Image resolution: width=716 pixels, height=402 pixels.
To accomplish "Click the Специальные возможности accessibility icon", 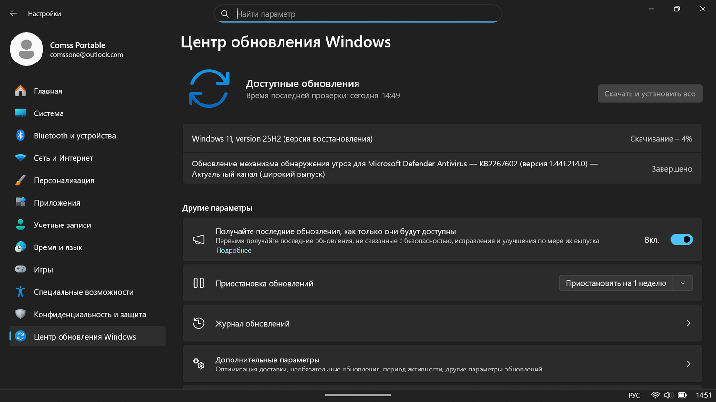I will point(21,292).
